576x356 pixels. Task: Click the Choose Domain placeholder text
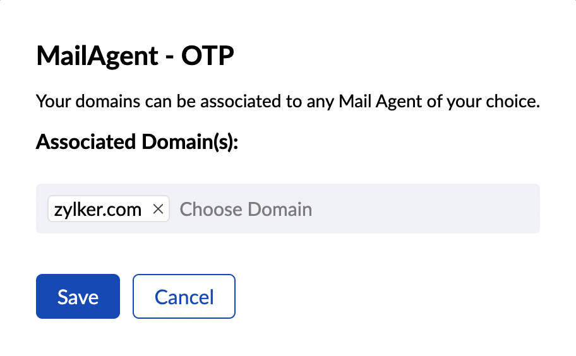point(246,210)
